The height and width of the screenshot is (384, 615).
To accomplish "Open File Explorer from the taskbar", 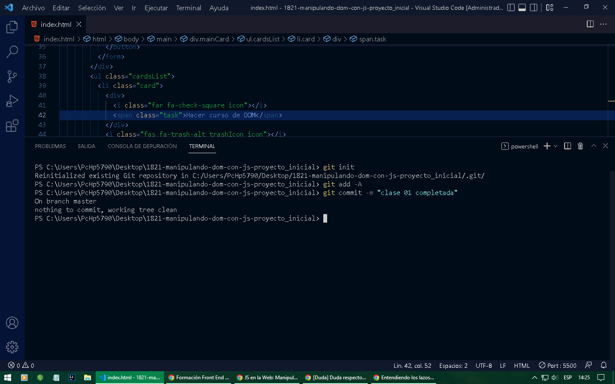I will pos(87,378).
